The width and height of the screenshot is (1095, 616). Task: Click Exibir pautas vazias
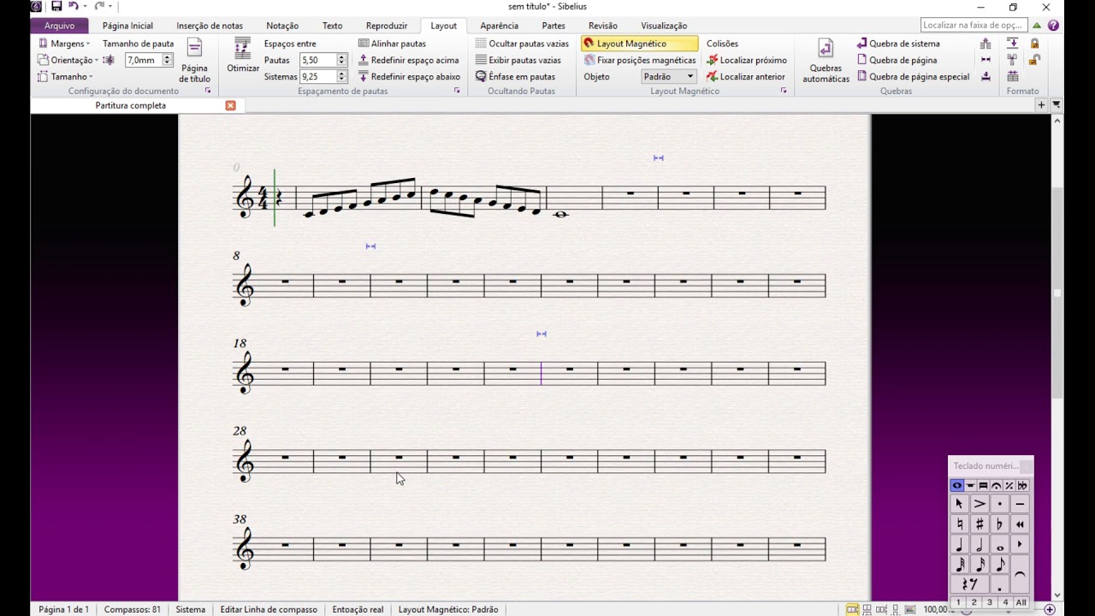click(518, 60)
